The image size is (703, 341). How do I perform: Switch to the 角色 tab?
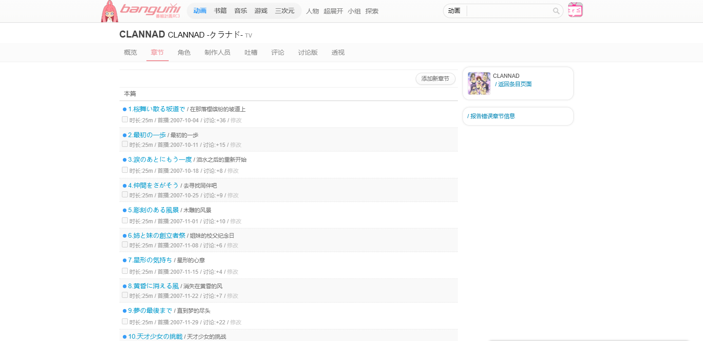pos(184,52)
